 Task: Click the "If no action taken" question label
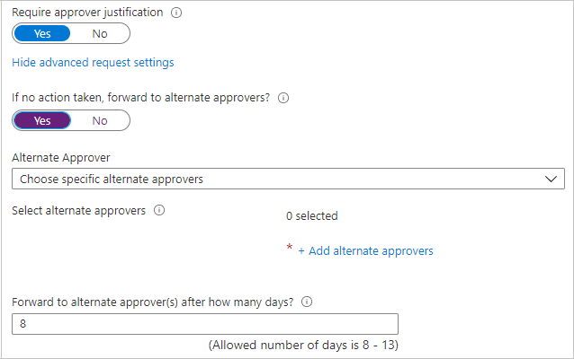point(141,98)
